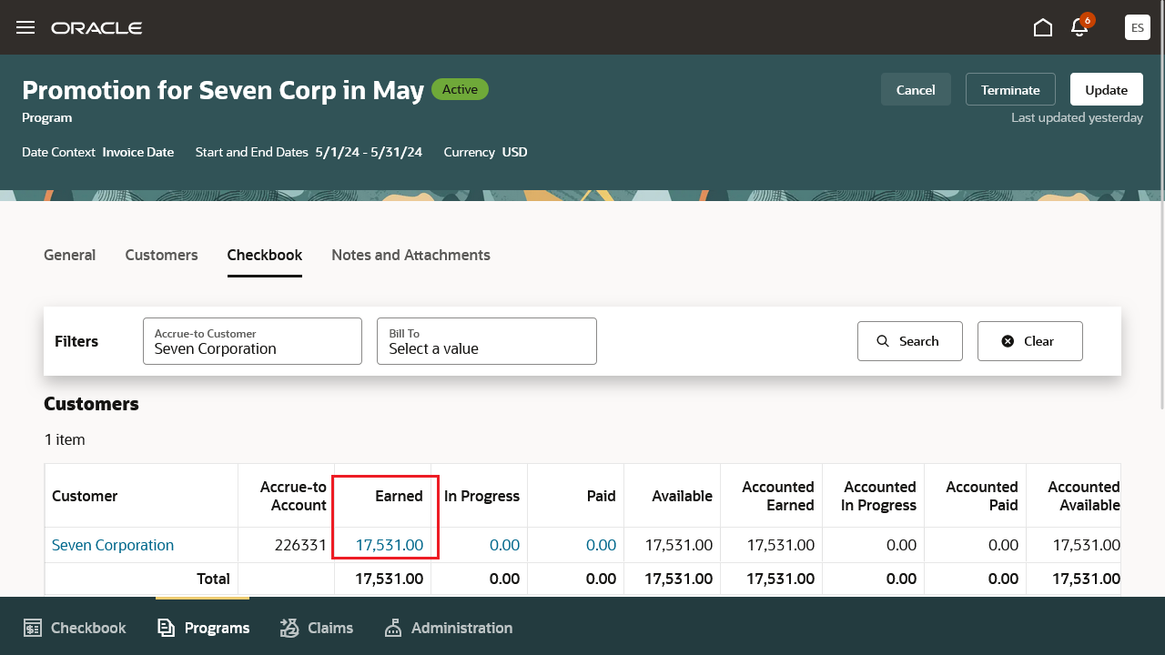This screenshot has height=655, width=1165.
Task: Open the In Progress 0.00 link
Action: pyautogui.click(x=504, y=545)
